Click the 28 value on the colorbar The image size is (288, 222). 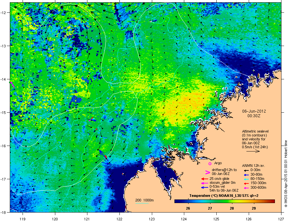(x=232, y=208)
